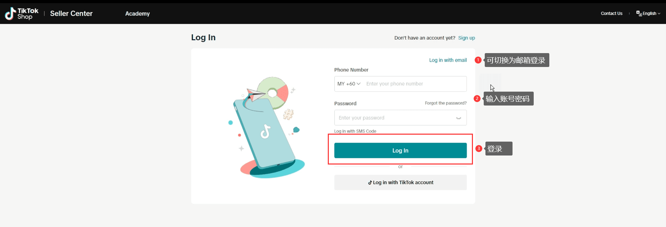Click Forgot the password link
The width and height of the screenshot is (666, 227).
coord(446,103)
